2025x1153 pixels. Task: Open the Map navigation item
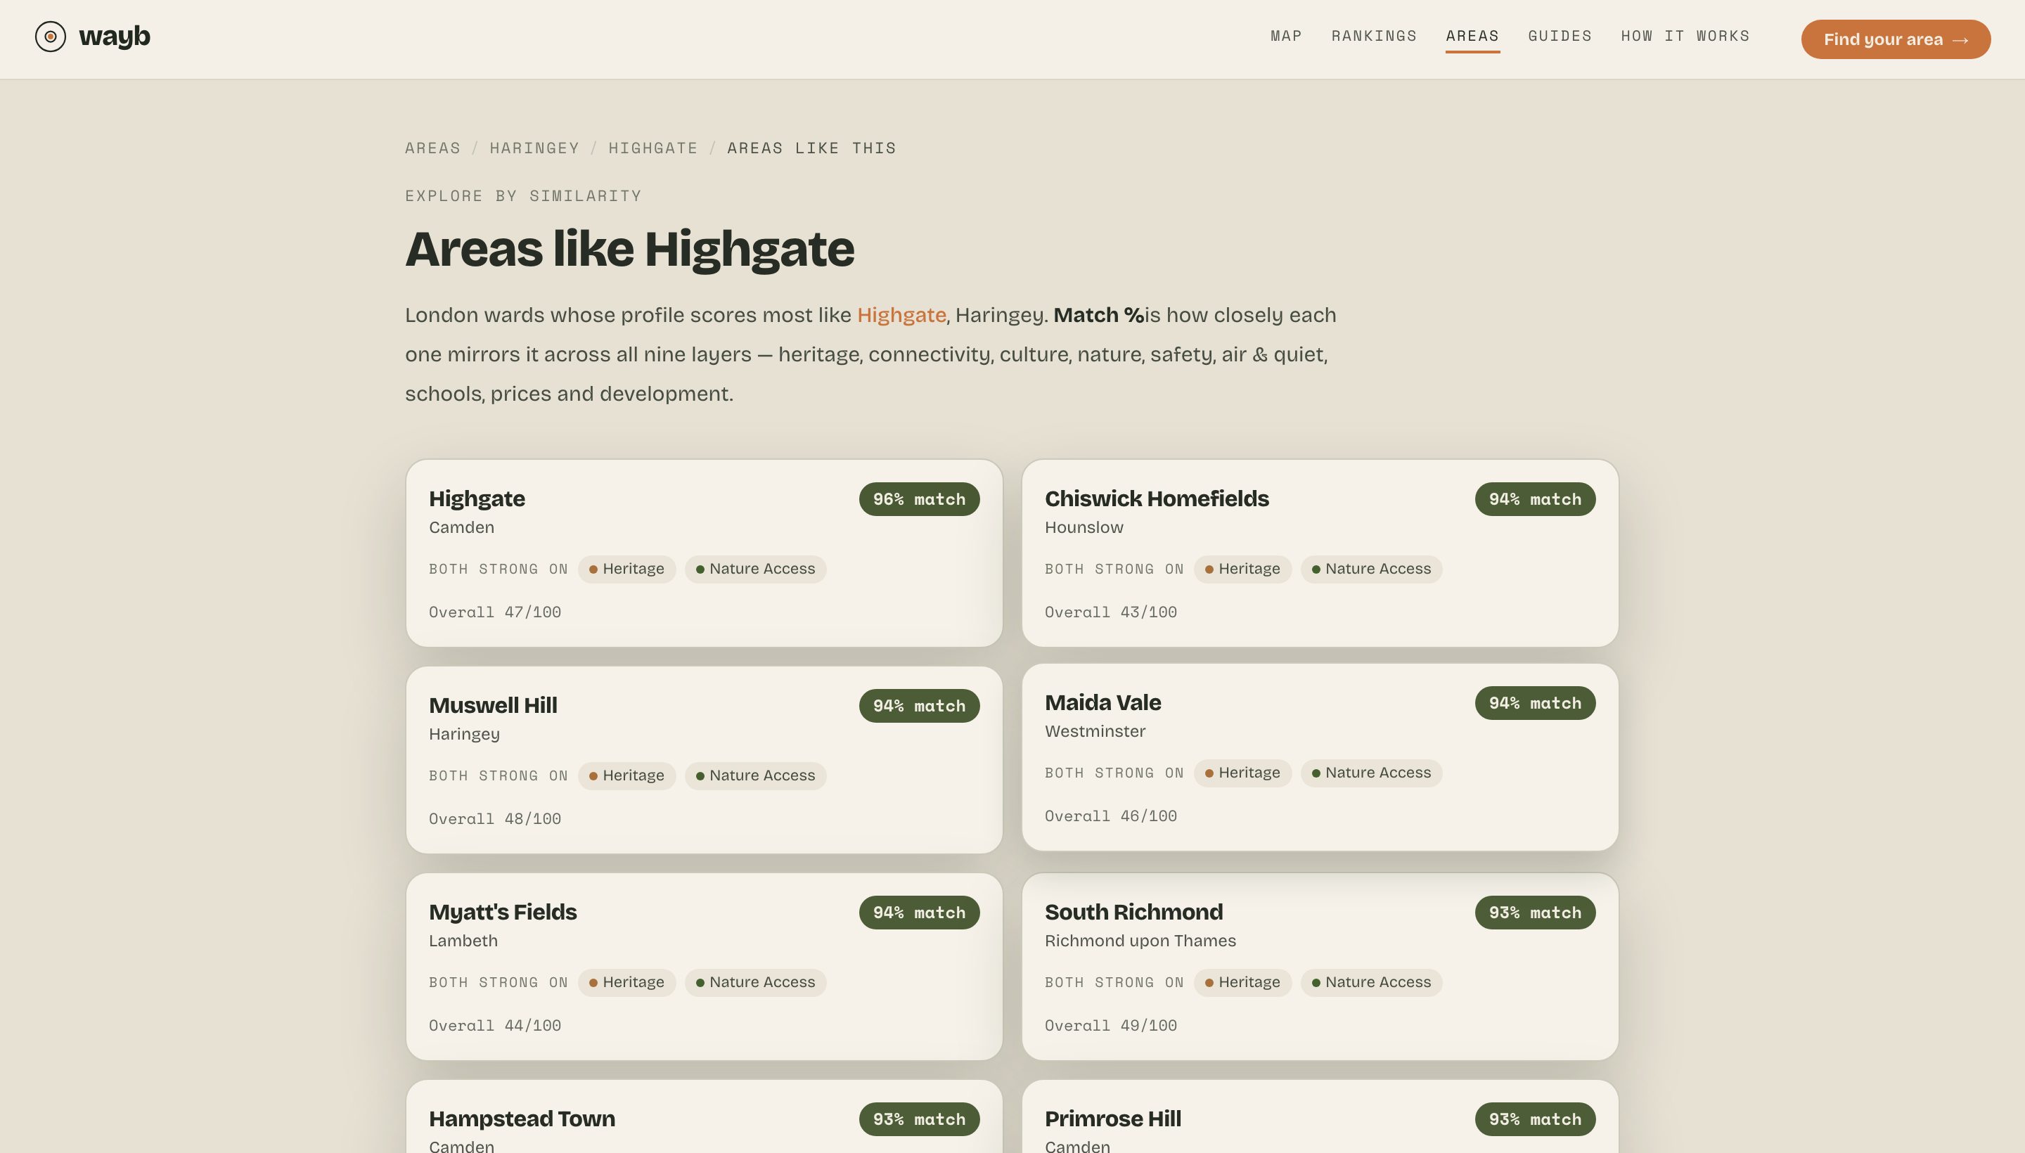point(1286,36)
